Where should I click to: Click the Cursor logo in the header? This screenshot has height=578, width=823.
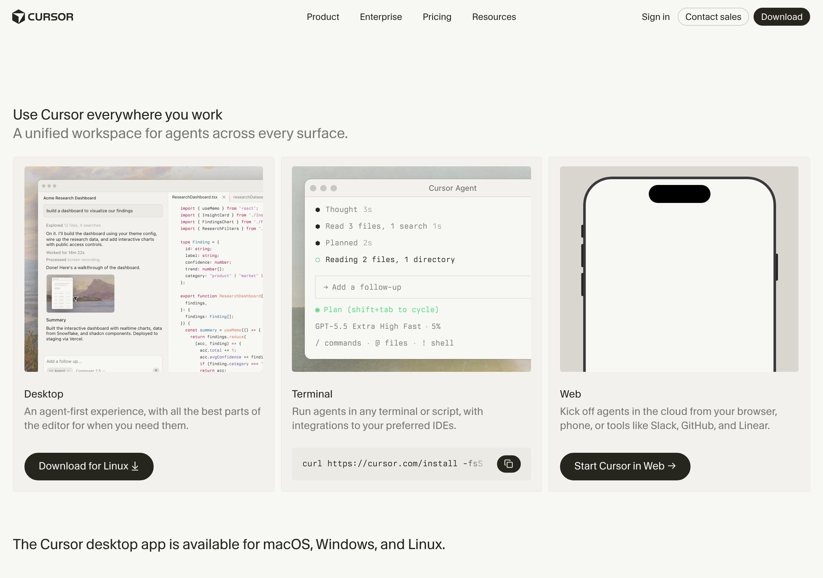[x=43, y=17]
